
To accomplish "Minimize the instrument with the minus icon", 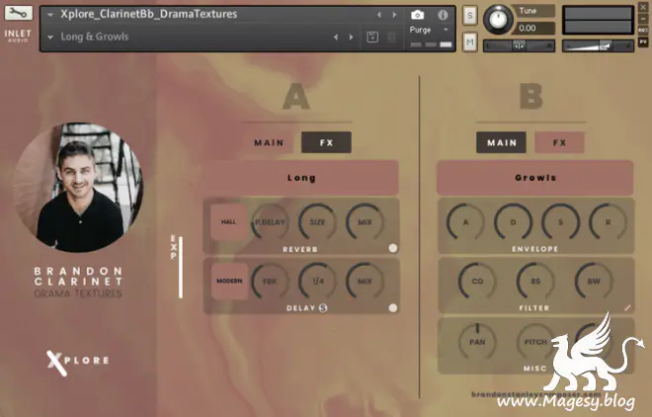I will [643, 19].
